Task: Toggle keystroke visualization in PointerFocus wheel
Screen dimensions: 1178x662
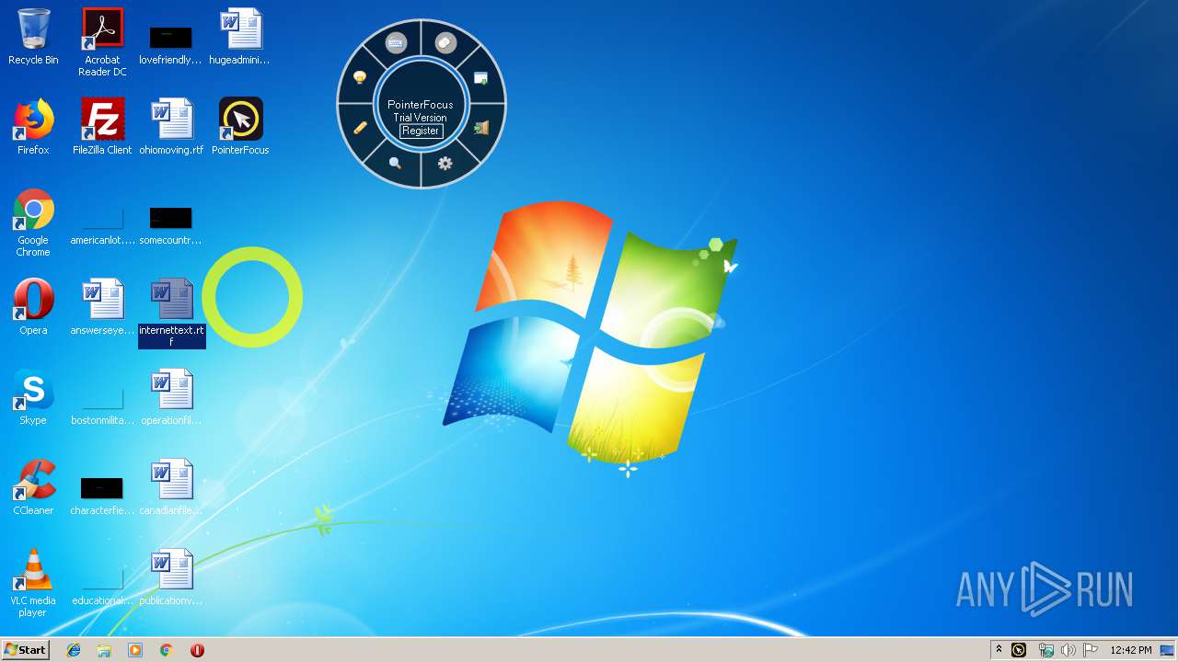Action: coord(396,42)
